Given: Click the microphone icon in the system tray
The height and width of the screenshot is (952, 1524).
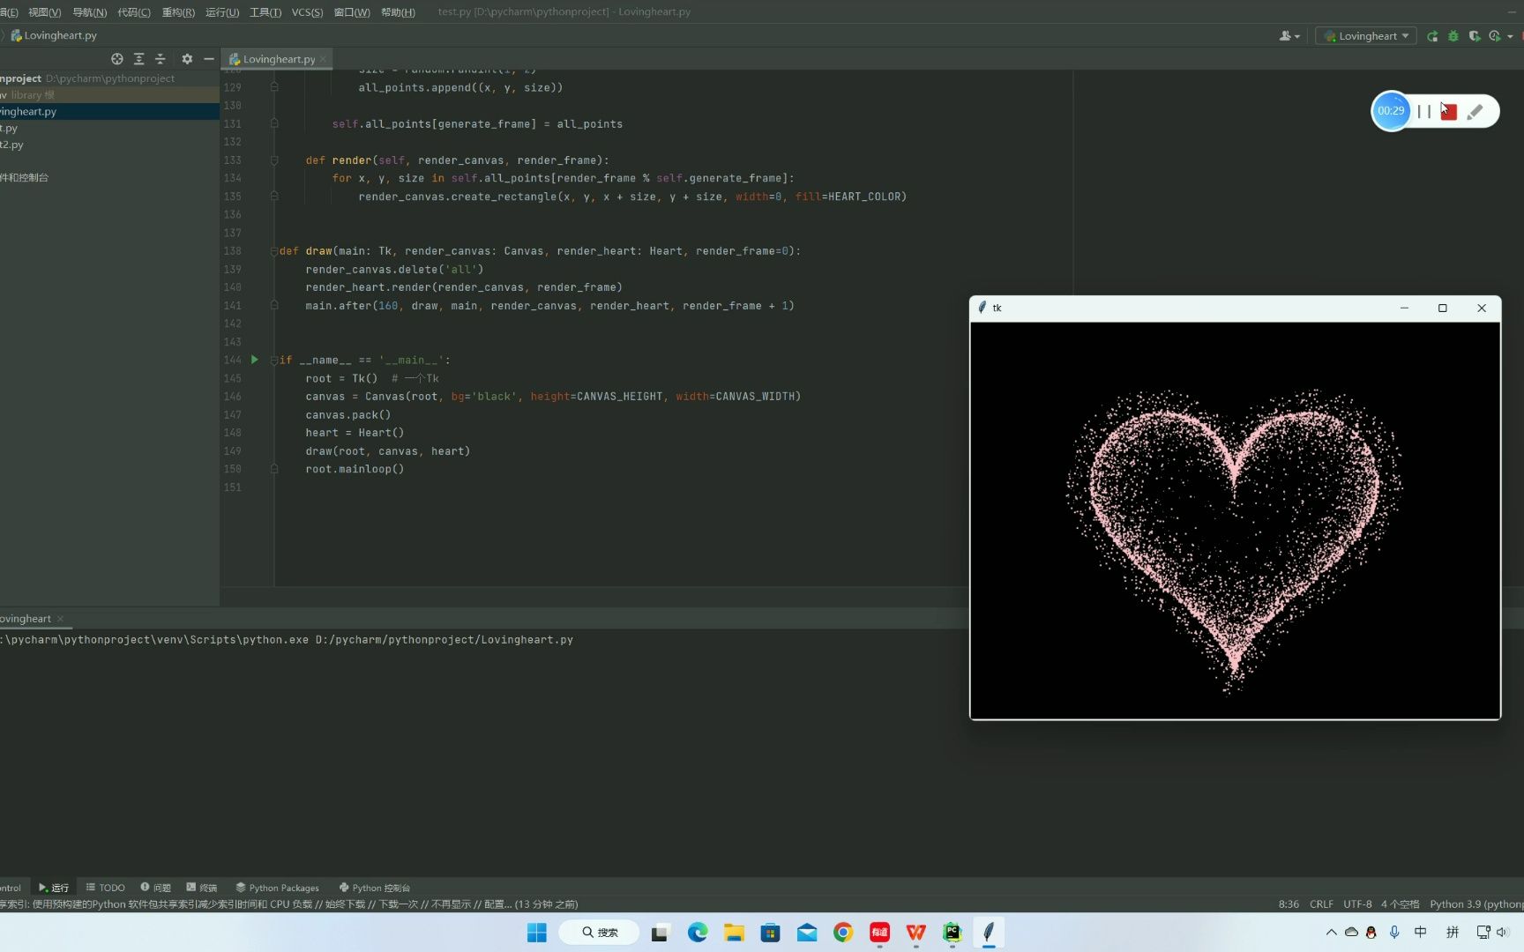Looking at the screenshot, I should (1394, 933).
